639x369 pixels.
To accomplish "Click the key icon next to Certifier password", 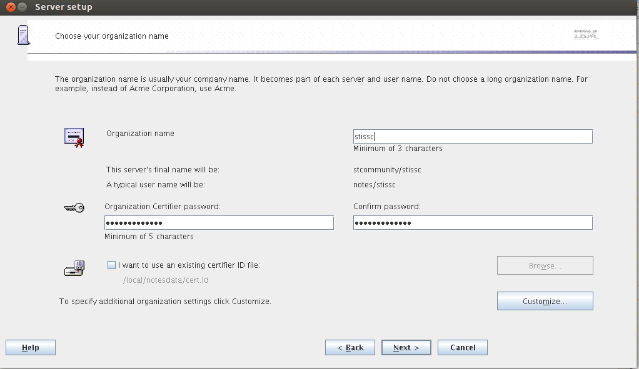I will pyautogui.click(x=74, y=207).
